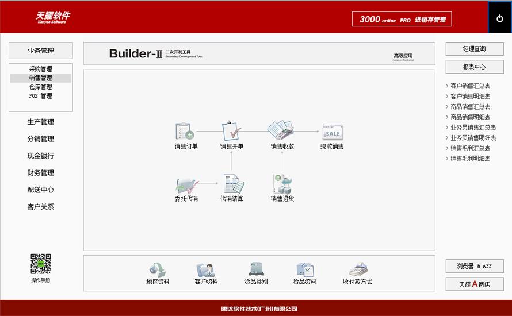Expand the 生产管理 module section
The image size is (512, 316).
(x=40, y=122)
